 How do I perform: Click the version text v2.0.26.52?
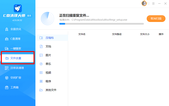pyautogui.click(x=17, y=20)
